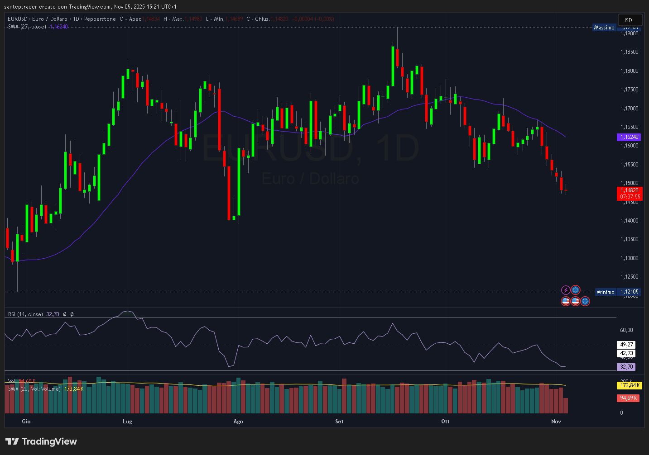Image resolution: width=649 pixels, height=455 pixels.
Task: Open the leftmost US flag economic event
Action: [566, 301]
